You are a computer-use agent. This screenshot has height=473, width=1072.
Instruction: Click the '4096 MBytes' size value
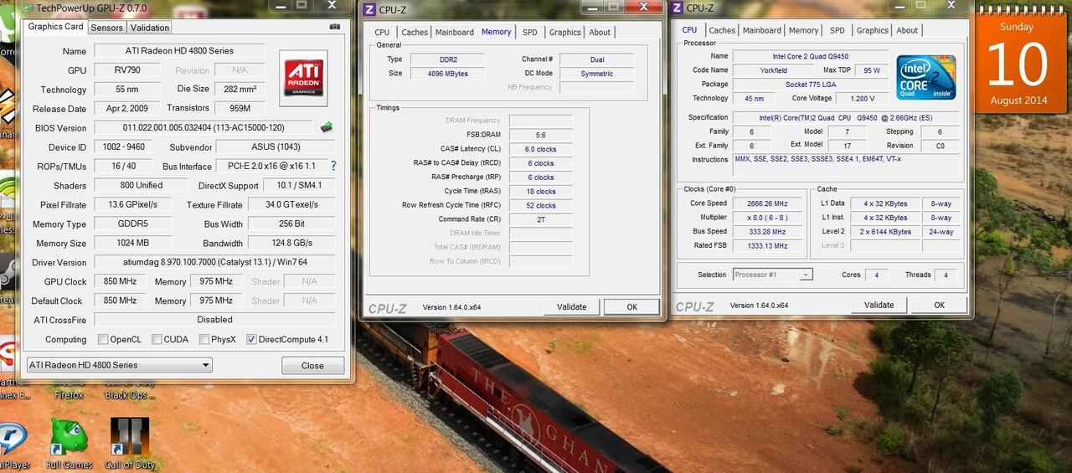point(449,74)
